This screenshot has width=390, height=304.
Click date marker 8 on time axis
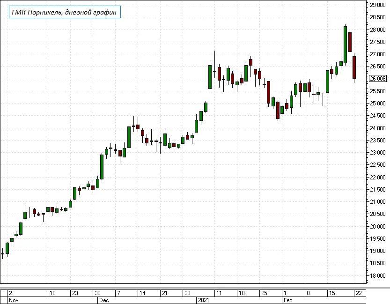pos(308,293)
